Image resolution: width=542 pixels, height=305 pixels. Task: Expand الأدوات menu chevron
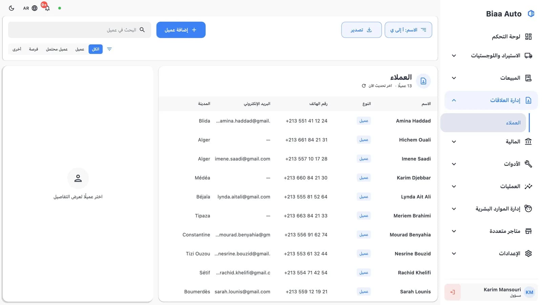454,164
